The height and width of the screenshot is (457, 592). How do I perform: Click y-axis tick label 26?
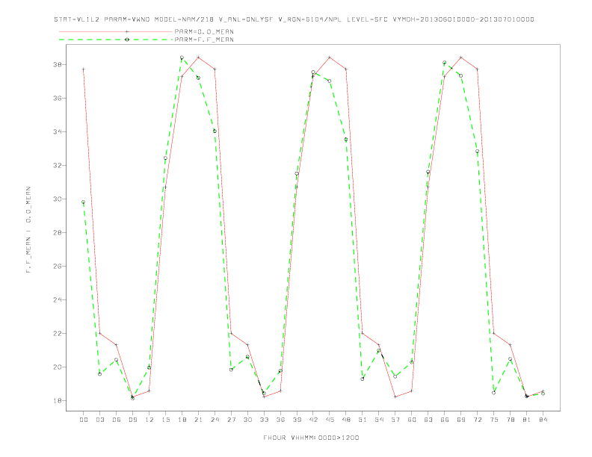56,266
